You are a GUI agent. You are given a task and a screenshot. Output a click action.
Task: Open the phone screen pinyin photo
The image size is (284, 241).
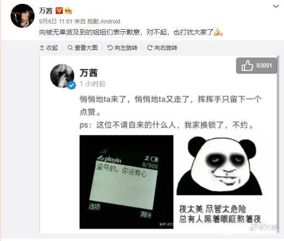pos(127,182)
